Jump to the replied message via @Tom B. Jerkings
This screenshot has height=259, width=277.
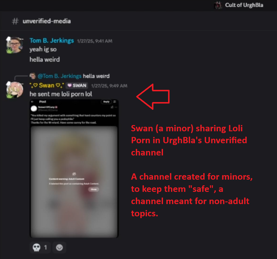coord(59,76)
